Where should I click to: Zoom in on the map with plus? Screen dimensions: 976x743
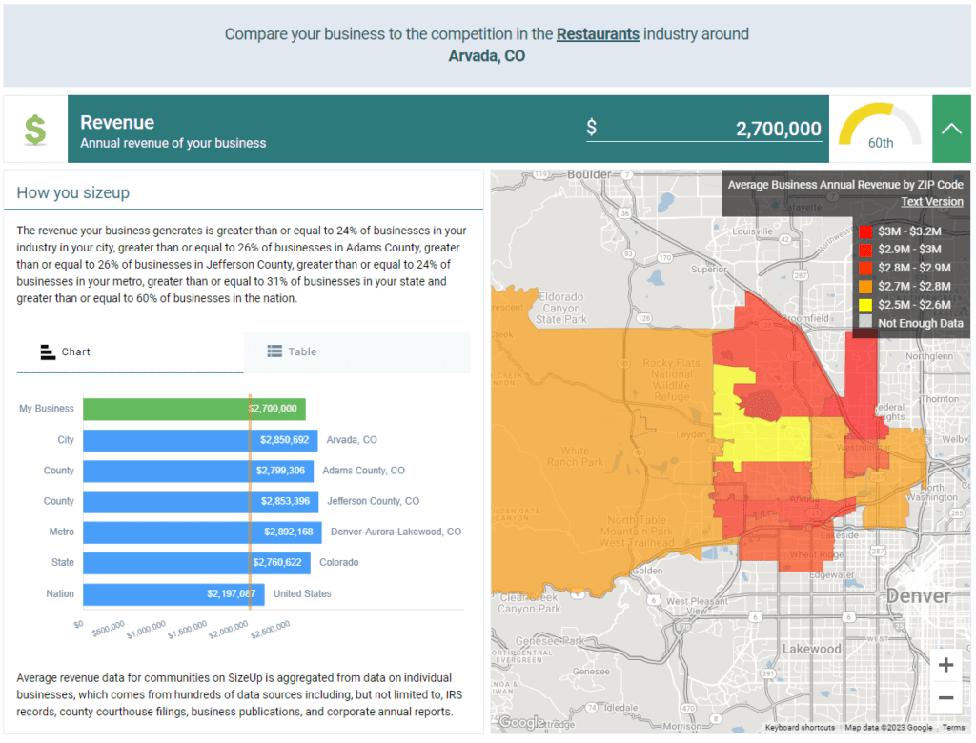tap(946, 665)
